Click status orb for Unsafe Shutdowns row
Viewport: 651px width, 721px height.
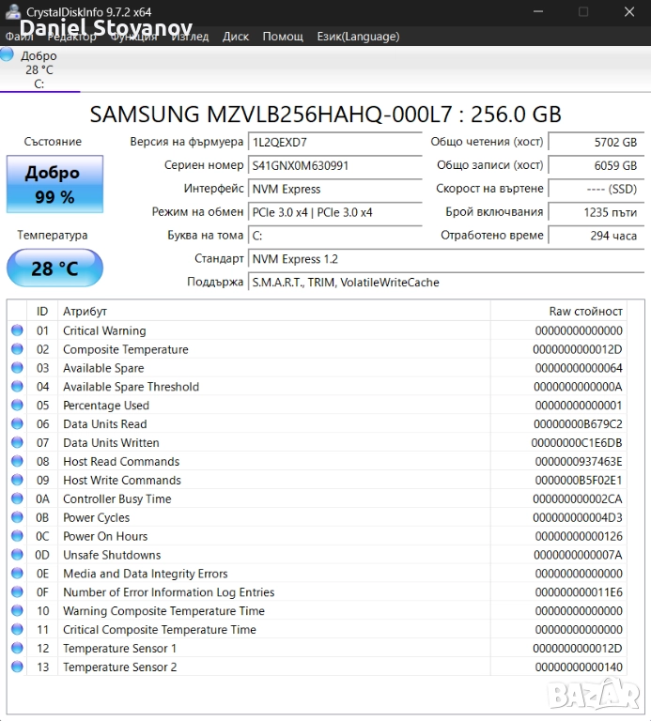coord(17,555)
